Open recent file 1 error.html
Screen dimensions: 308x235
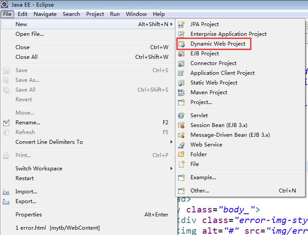point(87,228)
